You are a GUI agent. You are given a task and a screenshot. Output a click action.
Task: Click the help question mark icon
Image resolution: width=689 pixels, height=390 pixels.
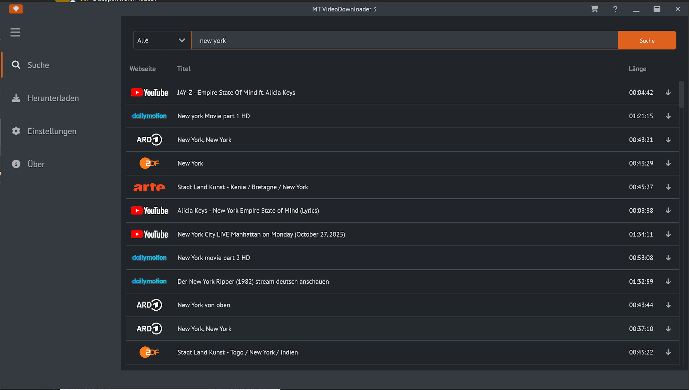pos(615,9)
